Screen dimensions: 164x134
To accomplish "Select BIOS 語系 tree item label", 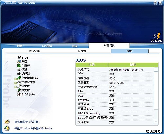I will point(28,94).
